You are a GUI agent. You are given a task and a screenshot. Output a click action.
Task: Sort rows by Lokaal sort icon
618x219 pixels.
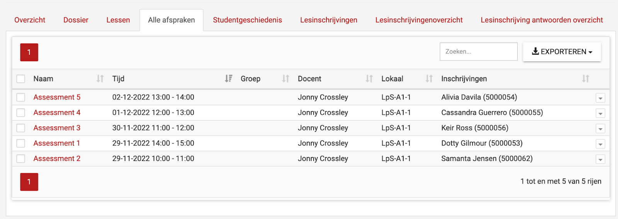(429, 79)
